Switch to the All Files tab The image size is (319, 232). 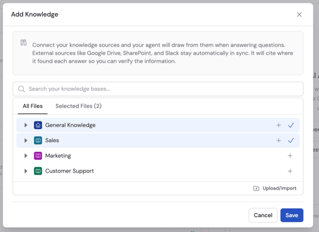click(x=32, y=106)
